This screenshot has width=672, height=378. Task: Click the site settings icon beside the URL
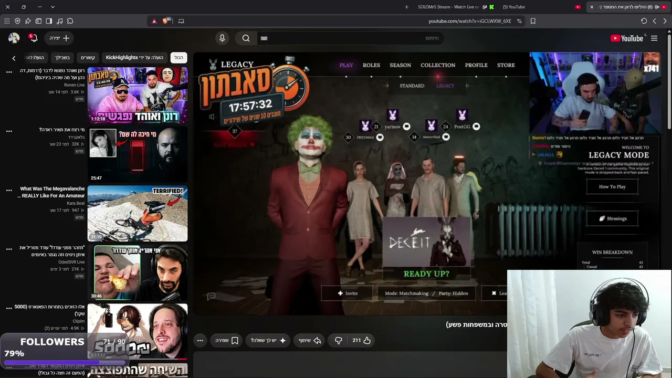pos(519,21)
